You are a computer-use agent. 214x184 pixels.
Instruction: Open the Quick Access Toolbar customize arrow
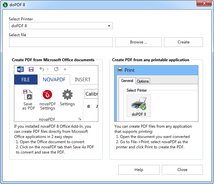click(x=65, y=70)
